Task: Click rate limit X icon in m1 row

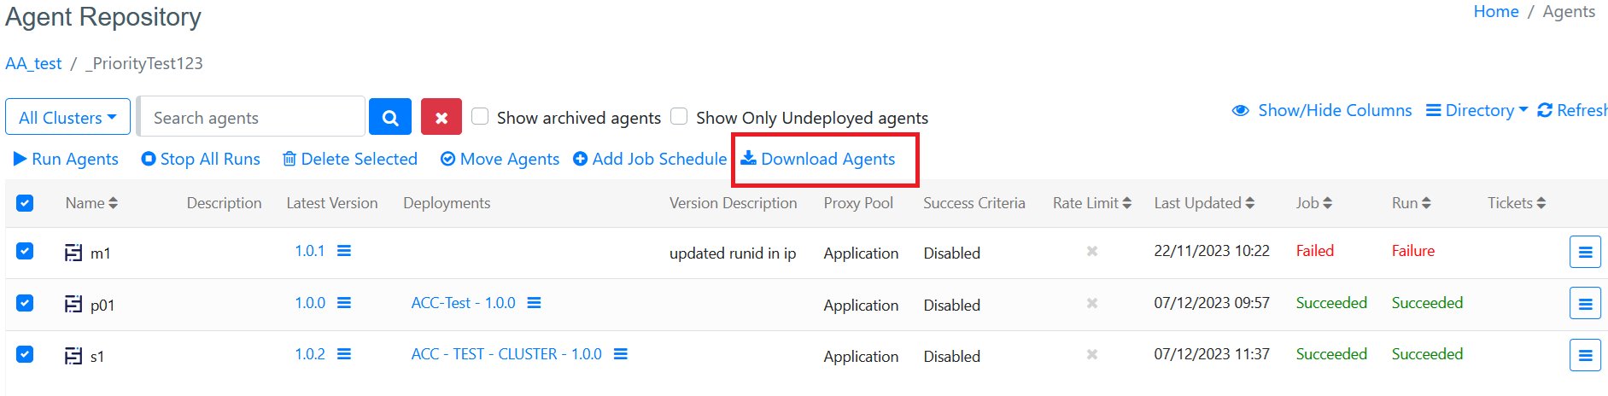Action: pyautogui.click(x=1091, y=252)
